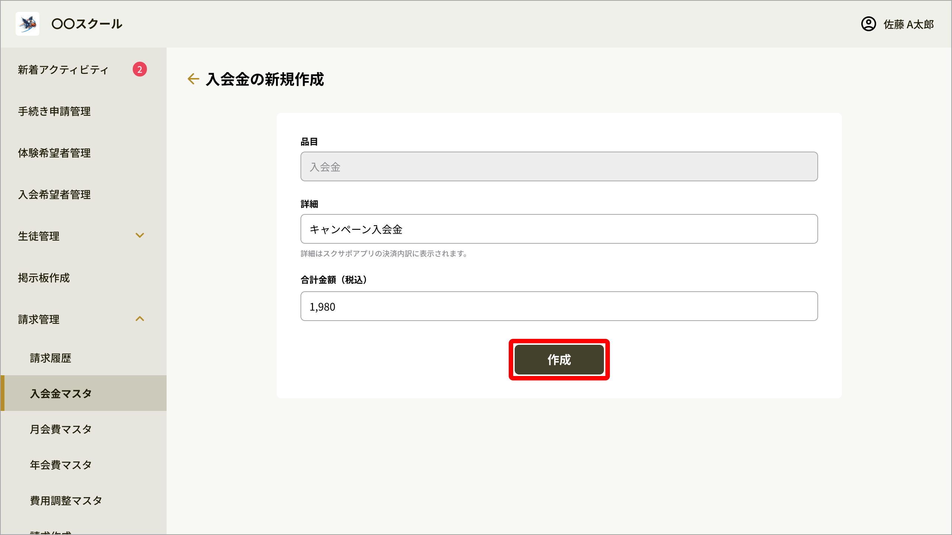Click the 作成 button
Viewport: 952px width, 535px height.
(559, 360)
